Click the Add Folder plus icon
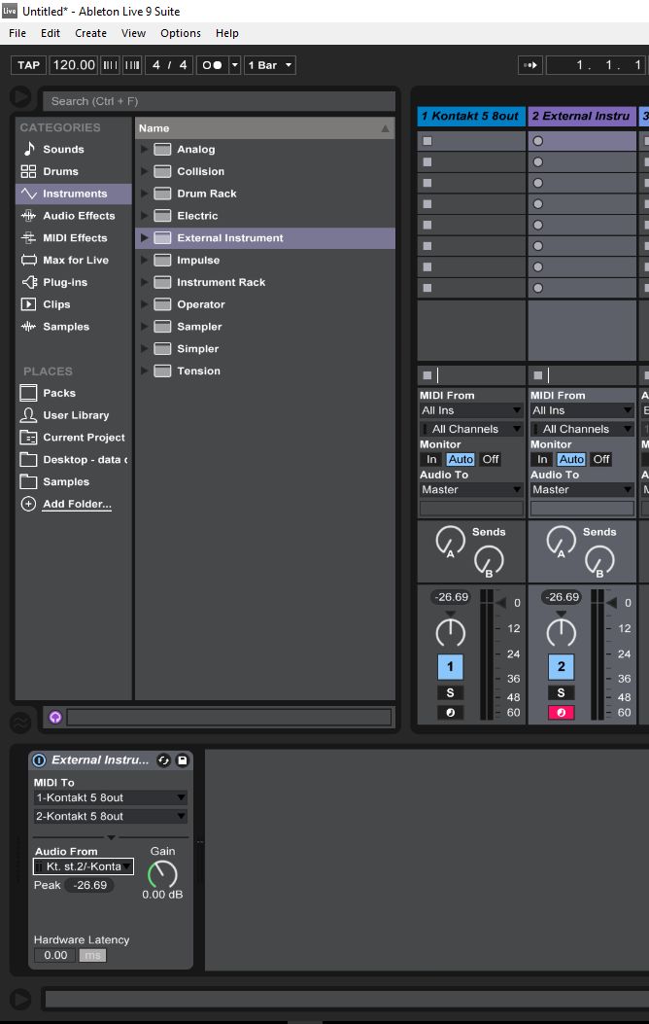Image resolution: width=649 pixels, height=1024 pixels. [28, 504]
